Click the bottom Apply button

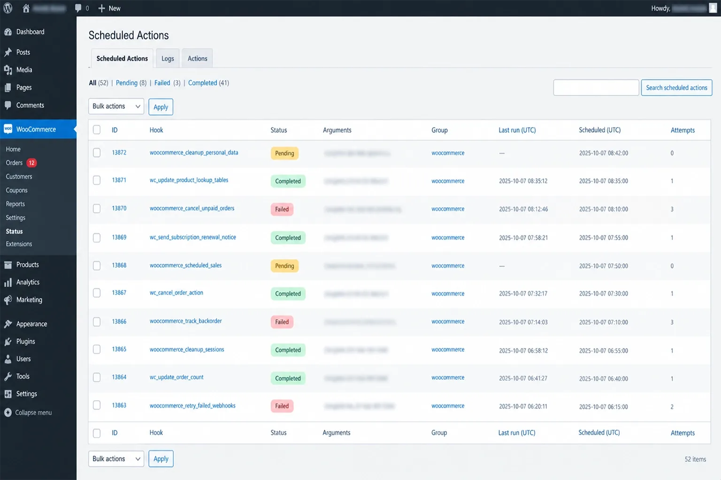[161, 459]
